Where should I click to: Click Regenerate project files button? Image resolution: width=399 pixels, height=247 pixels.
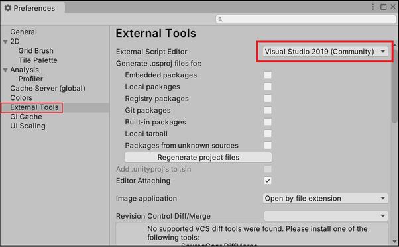(x=198, y=158)
